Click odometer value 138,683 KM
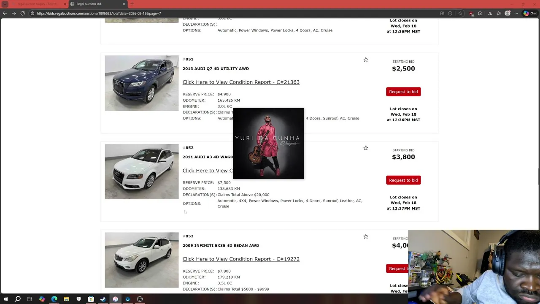The height and width of the screenshot is (304, 540). (229, 189)
